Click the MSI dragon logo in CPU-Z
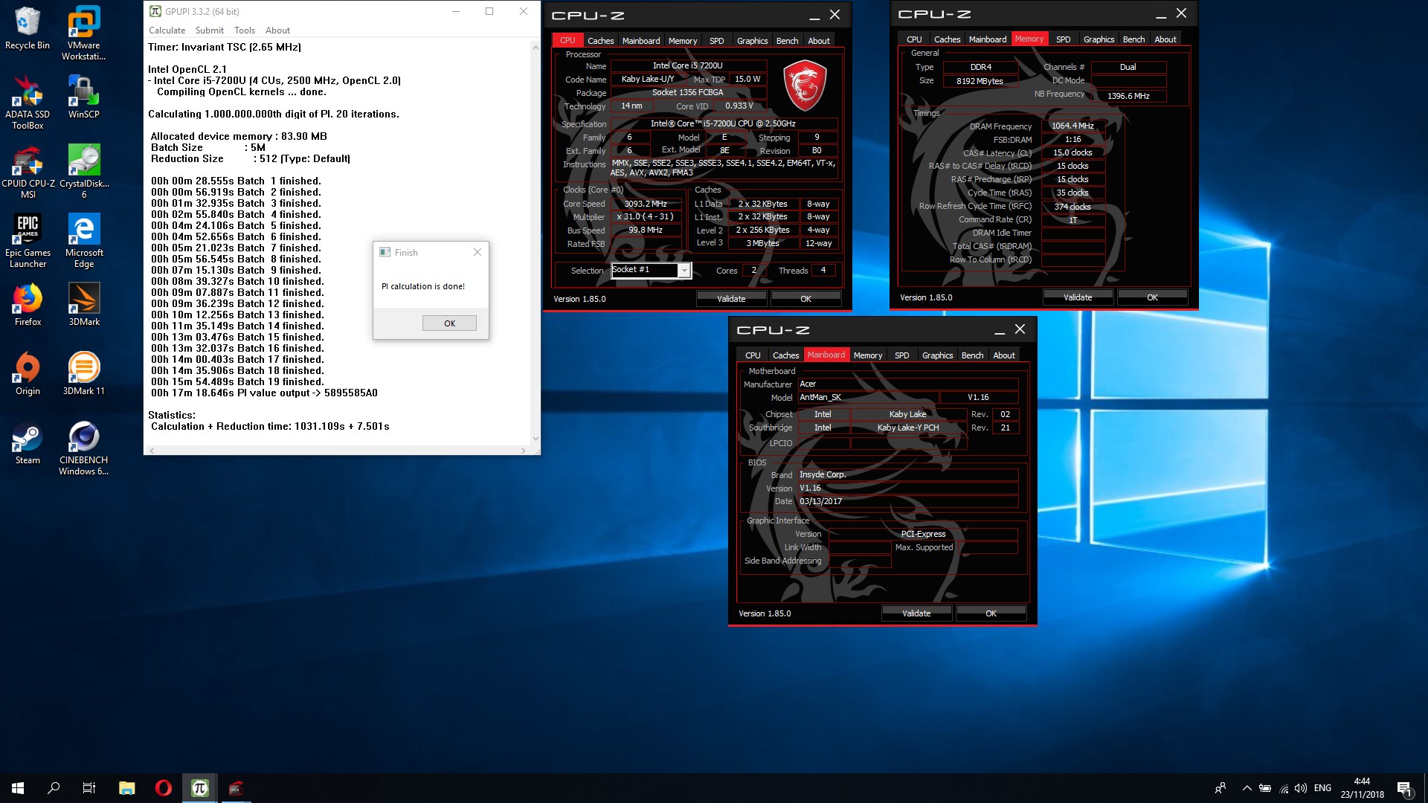1428x803 pixels. pyautogui.click(x=805, y=87)
